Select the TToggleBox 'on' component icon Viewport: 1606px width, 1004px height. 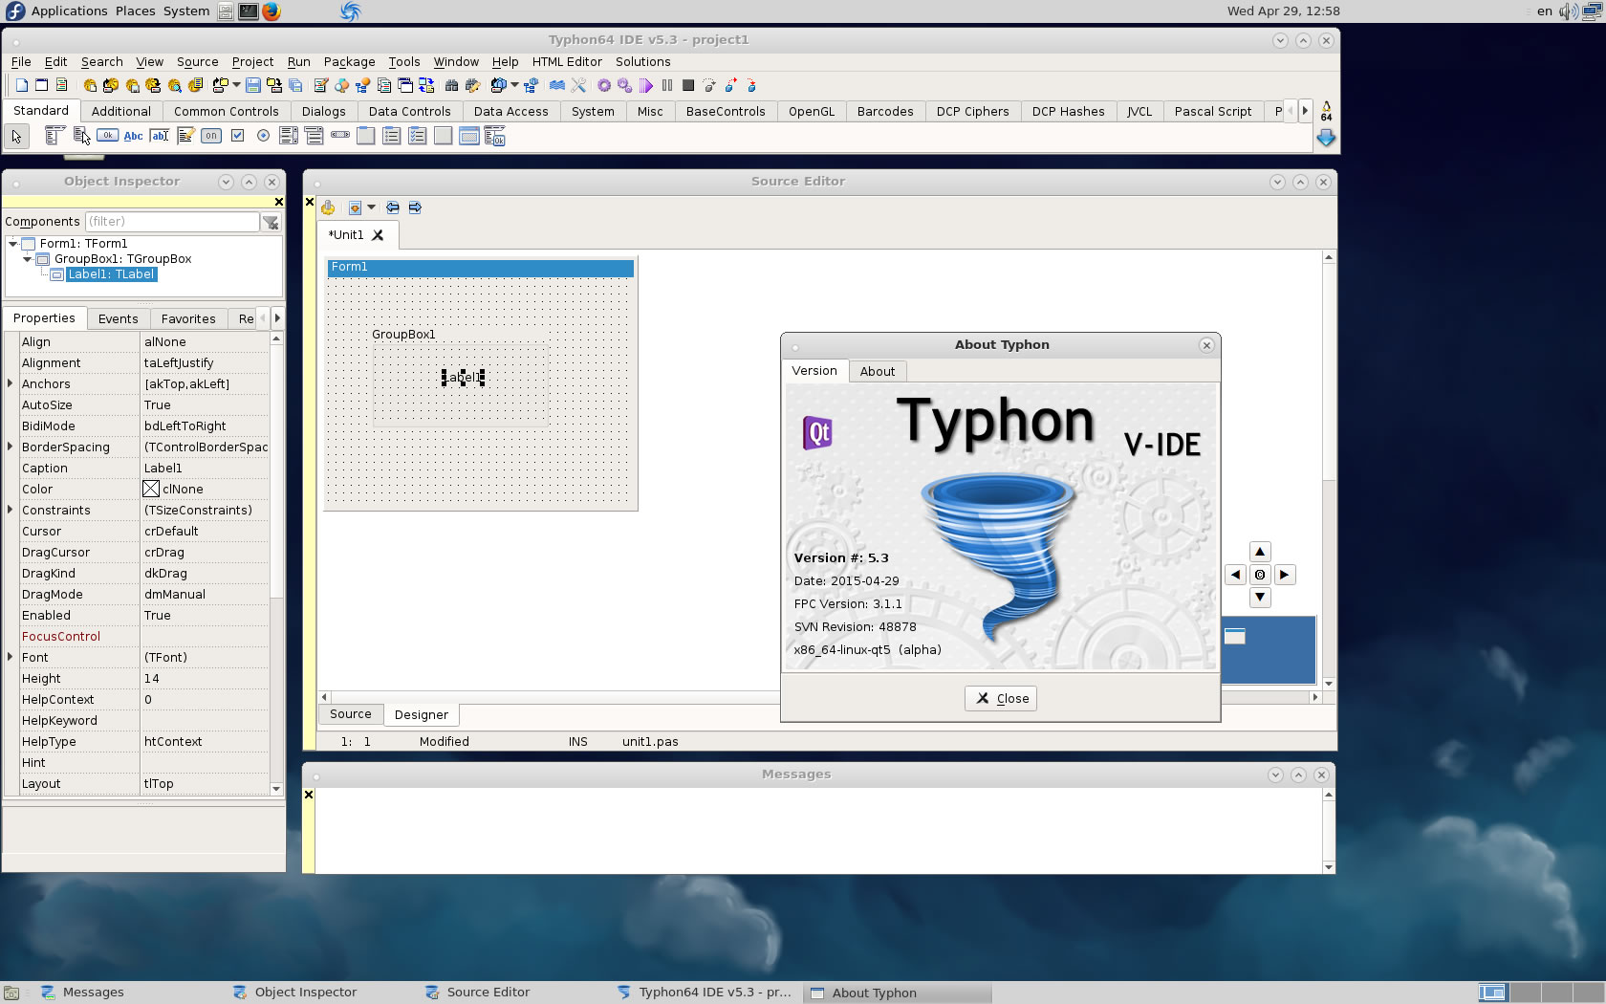point(211,136)
